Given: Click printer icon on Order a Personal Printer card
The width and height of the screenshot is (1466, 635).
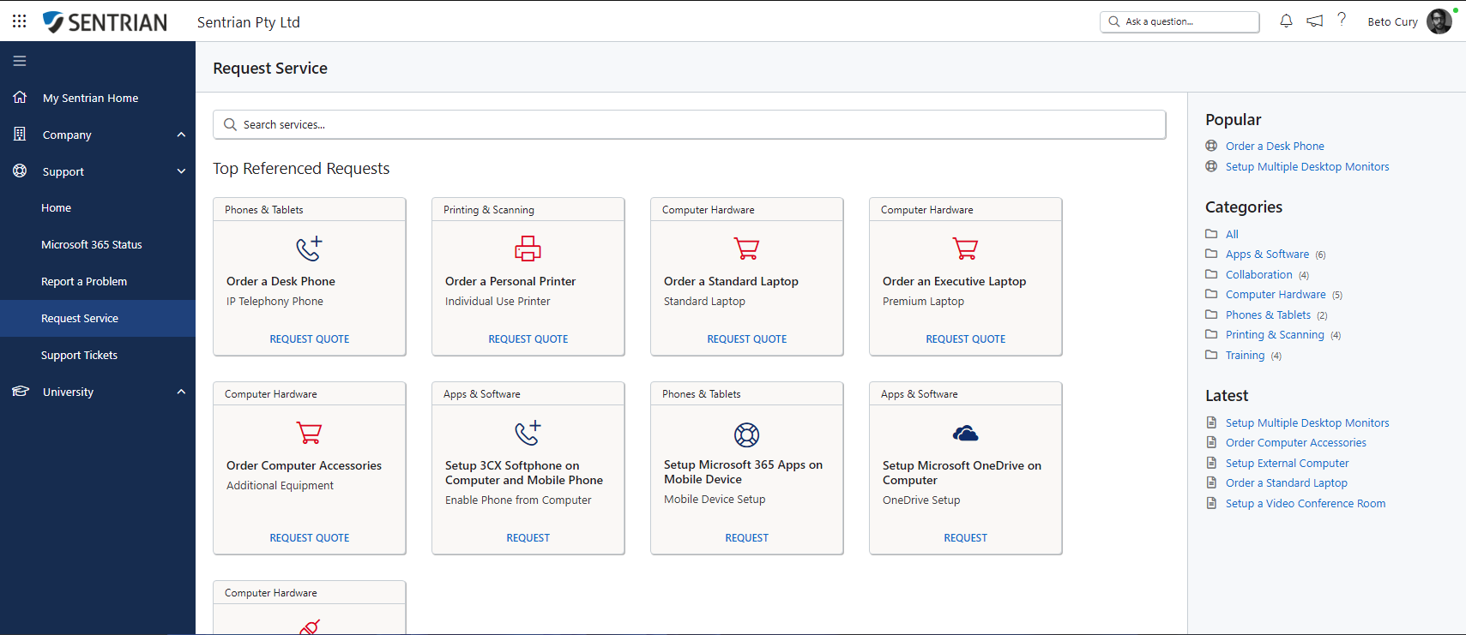Looking at the screenshot, I should (x=528, y=249).
